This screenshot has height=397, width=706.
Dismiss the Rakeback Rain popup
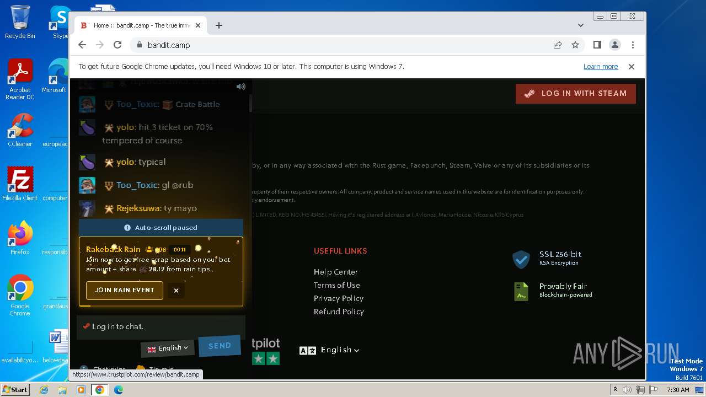click(176, 291)
